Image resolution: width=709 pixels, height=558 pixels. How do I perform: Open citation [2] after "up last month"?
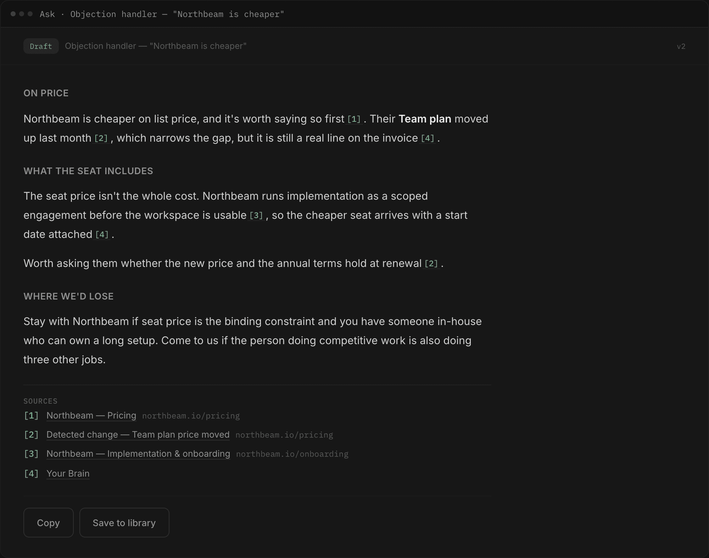[x=101, y=138]
